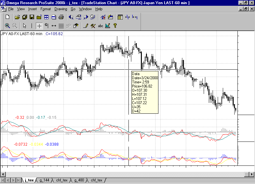Switch to the g_144 workspace tab
The image size is (255, 184).
pyautogui.click(x=44, y=180)
